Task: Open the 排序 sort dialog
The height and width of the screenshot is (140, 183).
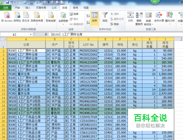Action: [94, 19]
